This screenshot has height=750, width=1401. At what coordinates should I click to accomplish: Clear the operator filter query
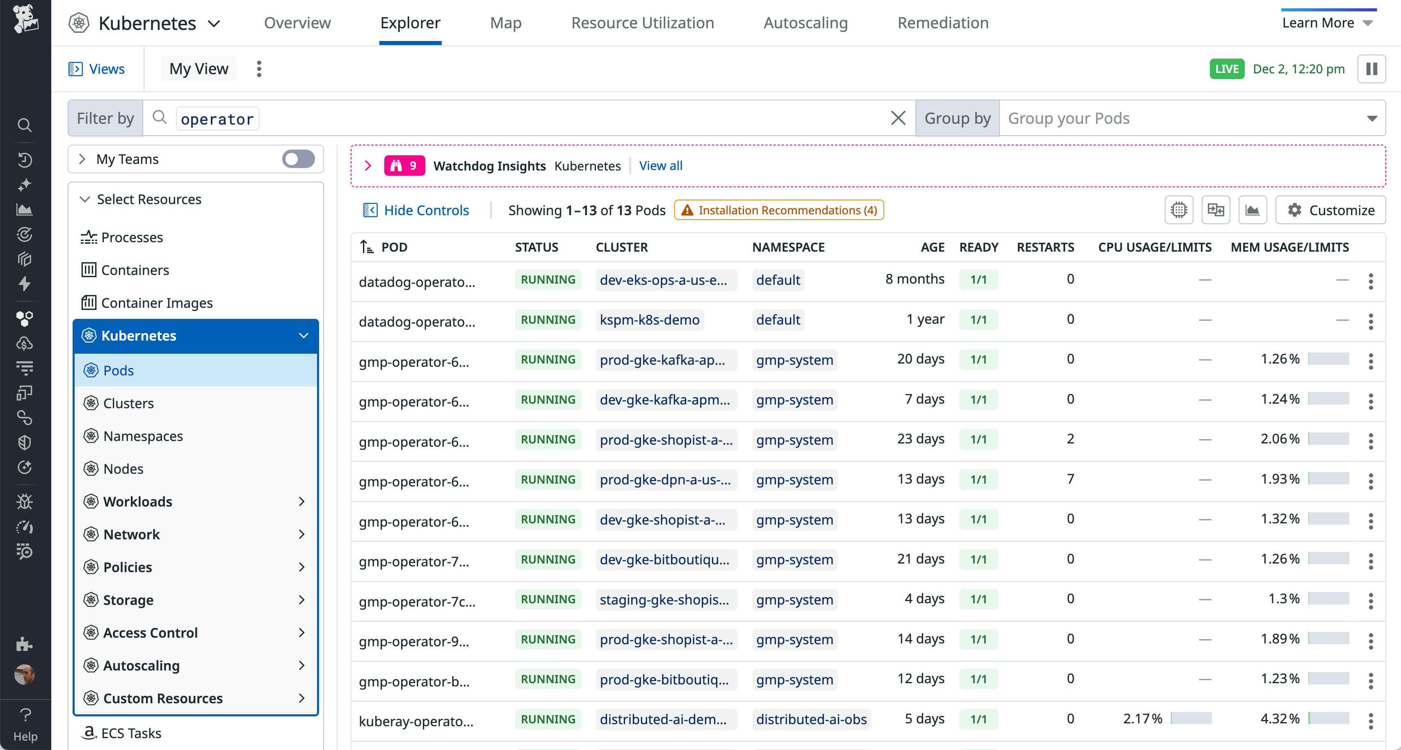898,117
